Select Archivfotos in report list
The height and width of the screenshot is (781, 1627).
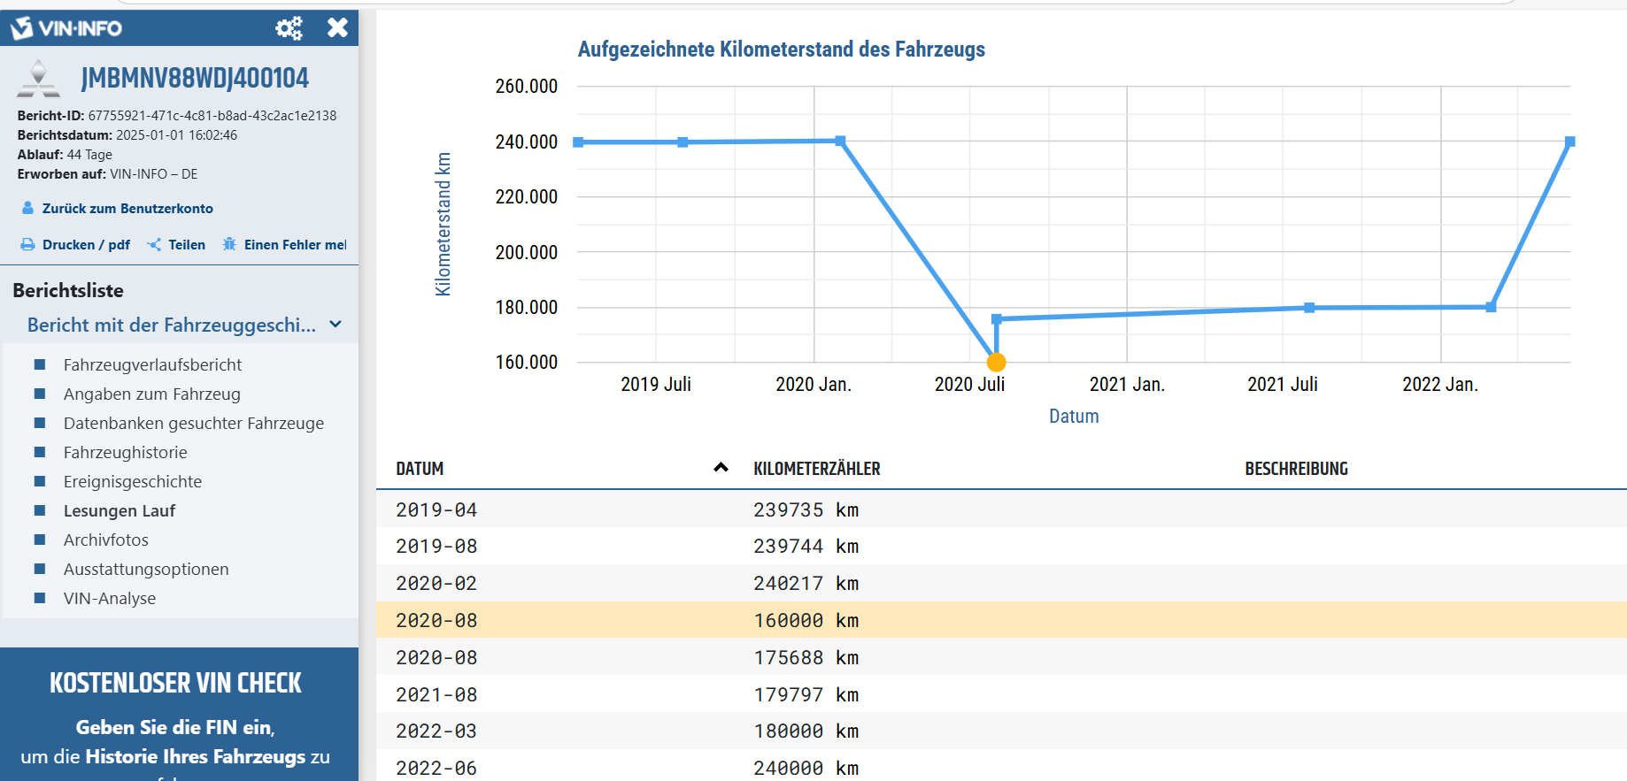(106, 540)
